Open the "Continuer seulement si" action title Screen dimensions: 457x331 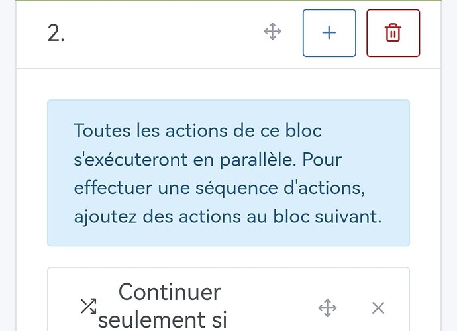[x=169, y=305]
